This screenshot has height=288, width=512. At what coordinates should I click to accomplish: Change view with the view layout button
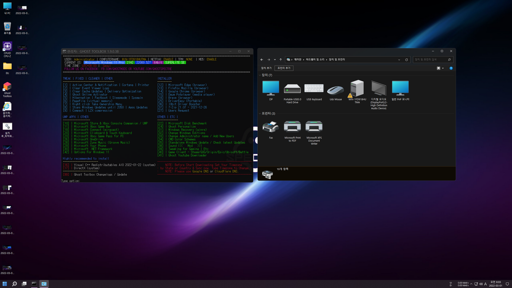click(x=439, y=68)
